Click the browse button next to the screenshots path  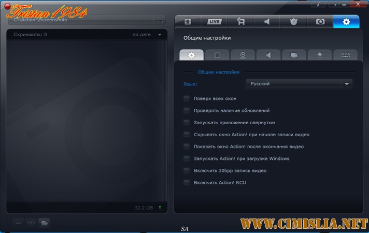[x=159, y=21]
